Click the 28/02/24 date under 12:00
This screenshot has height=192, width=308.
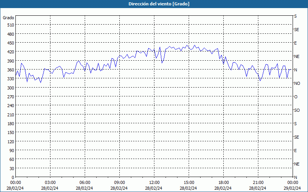[x=154, y=188]
